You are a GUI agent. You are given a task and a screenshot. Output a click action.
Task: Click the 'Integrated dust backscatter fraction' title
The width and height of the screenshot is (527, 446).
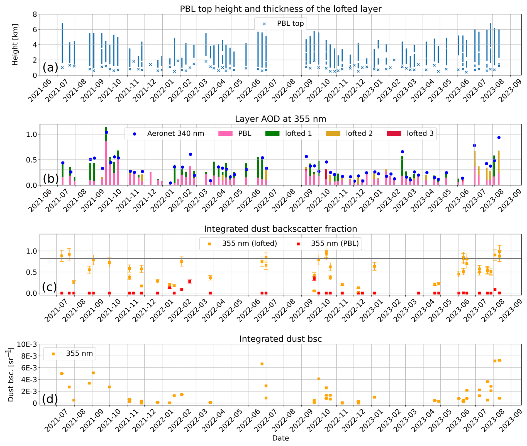pos(280,229)
